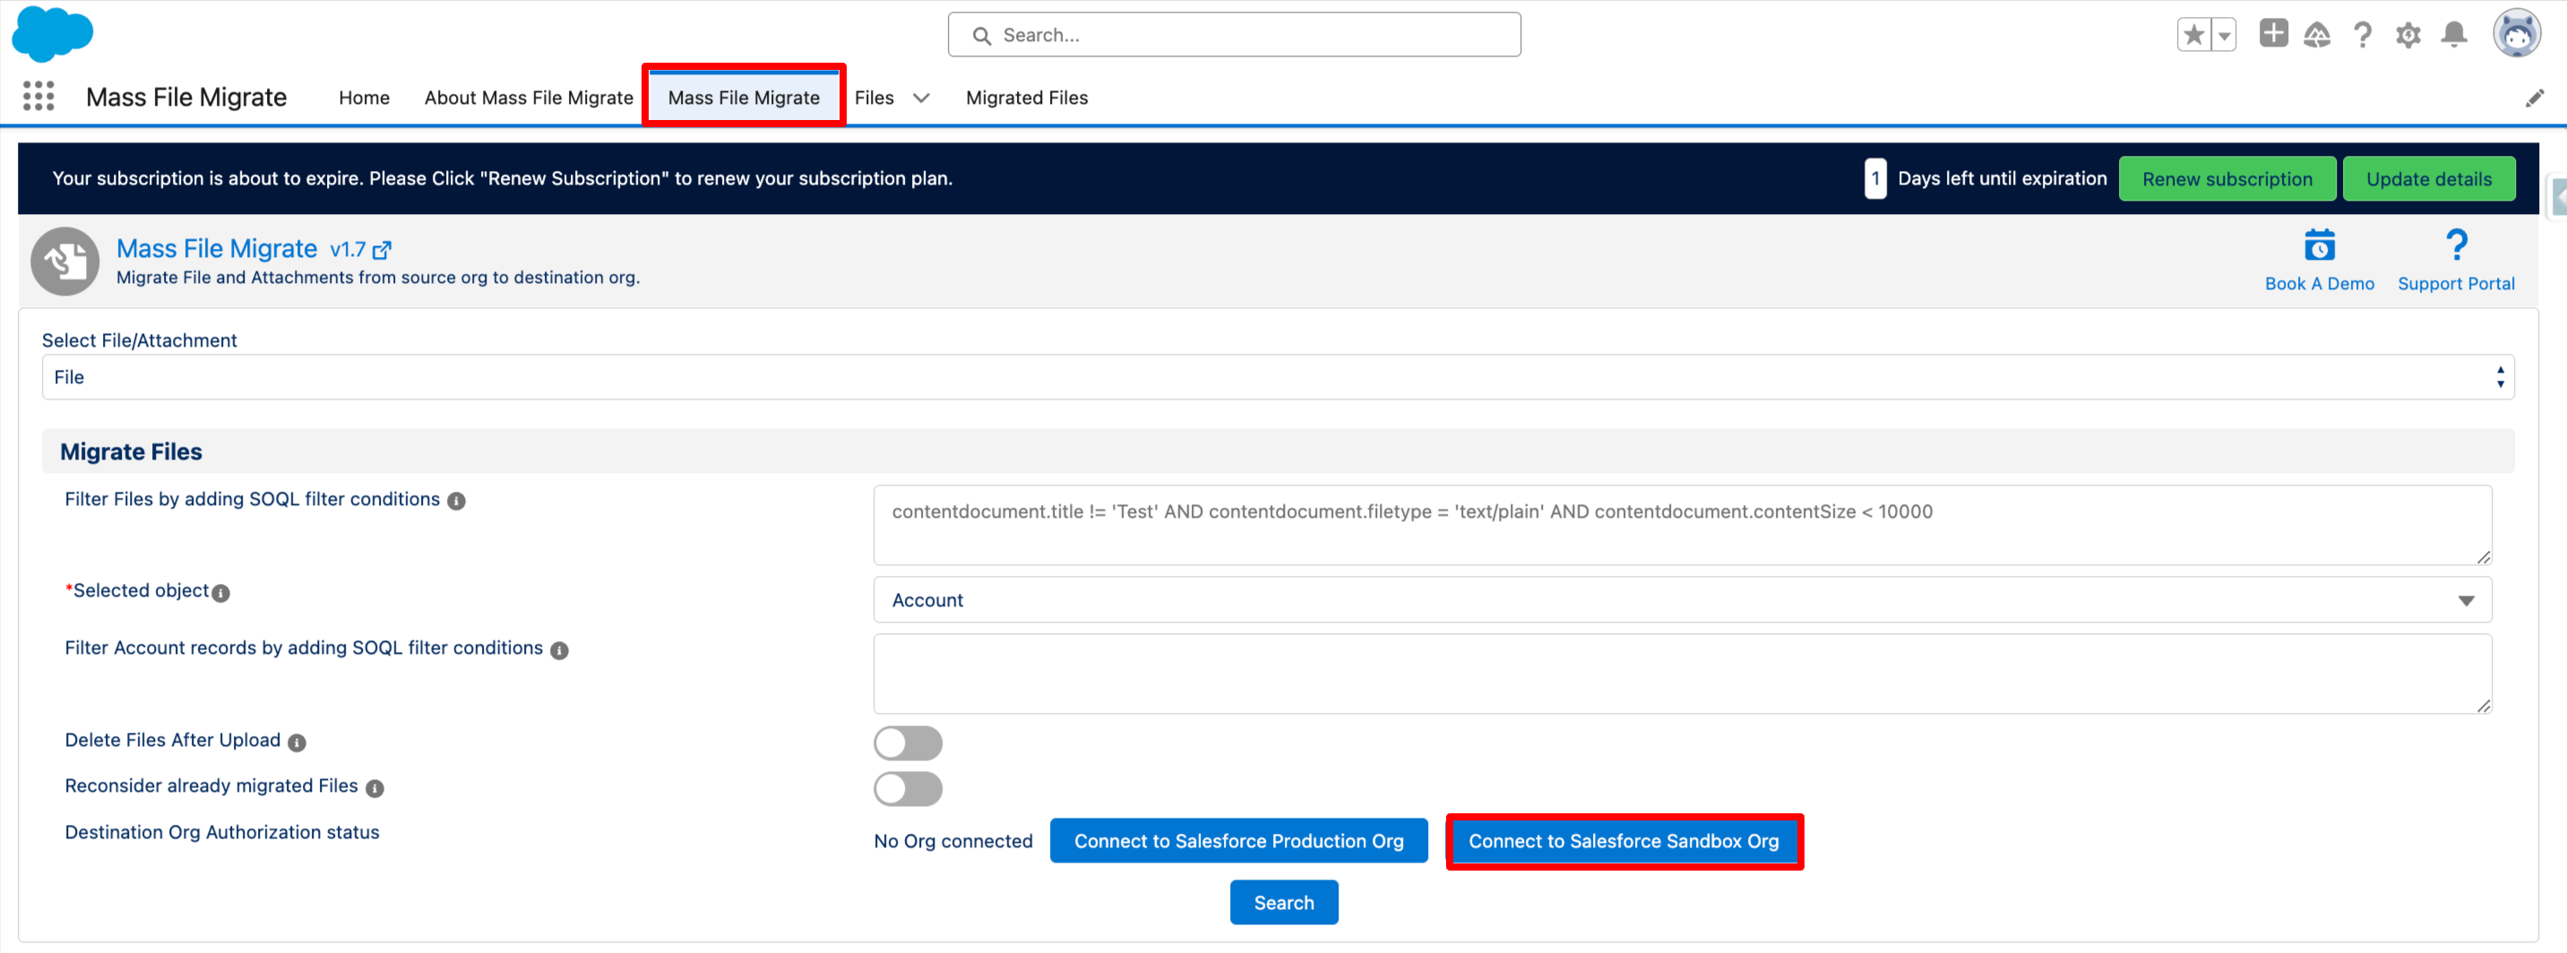Click Connect to Salesforce Sandbox Org
Viewport: 2567px width, 953px height.
click(x=1624, y=840)
